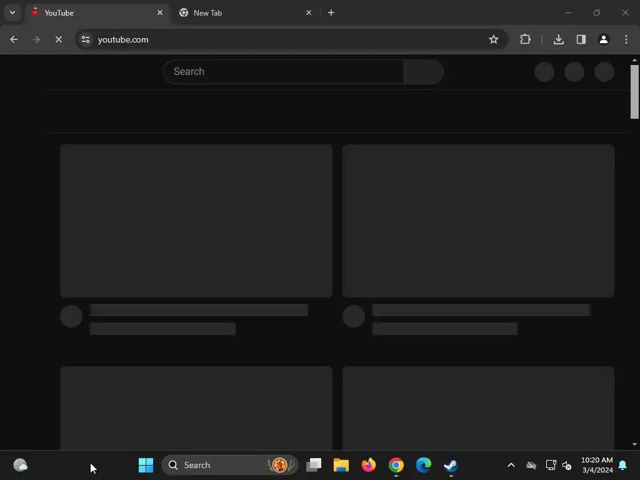Open the weather widget on taskbar
The width and height of the screenshot is (640, 480).
21,465
